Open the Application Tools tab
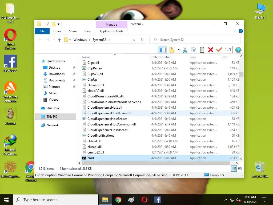The image size is (273, 205). (111, 31)
